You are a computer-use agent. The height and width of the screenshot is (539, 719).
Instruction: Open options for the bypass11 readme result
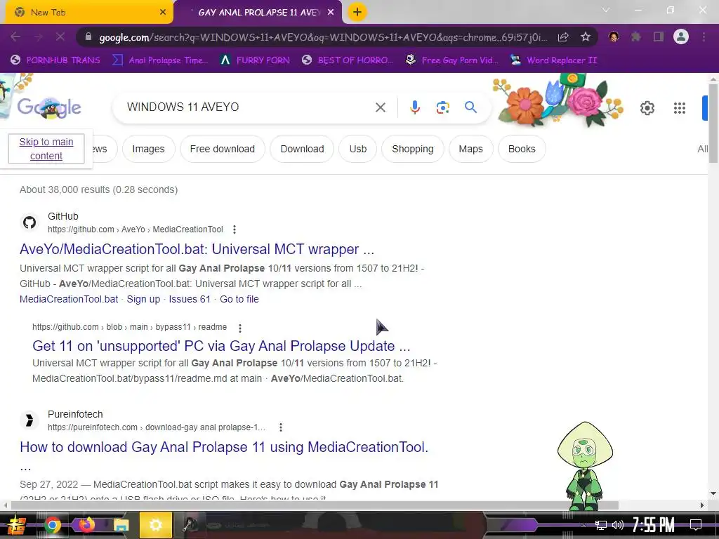pyautogui.click(x=240, y=328)
